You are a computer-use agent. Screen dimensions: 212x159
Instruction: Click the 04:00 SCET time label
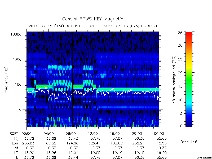(x=48, y=134)
